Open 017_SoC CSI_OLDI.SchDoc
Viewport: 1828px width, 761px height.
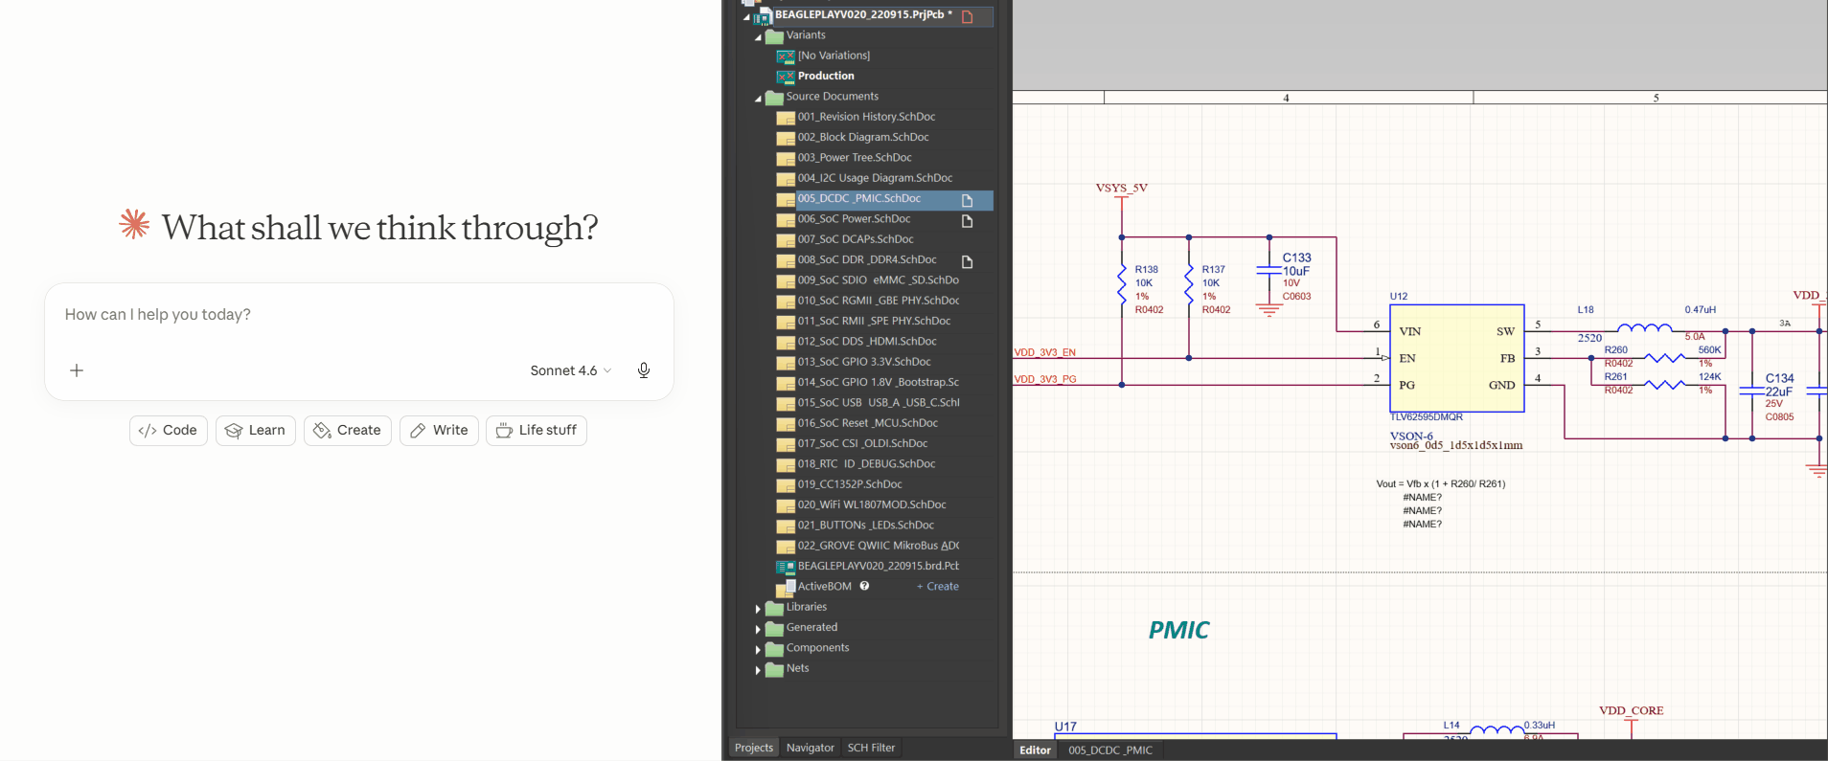[862, 443]
